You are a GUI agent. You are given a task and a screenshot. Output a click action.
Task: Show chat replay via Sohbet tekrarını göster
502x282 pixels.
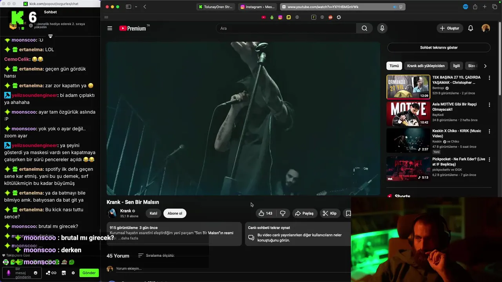[439, 47]
